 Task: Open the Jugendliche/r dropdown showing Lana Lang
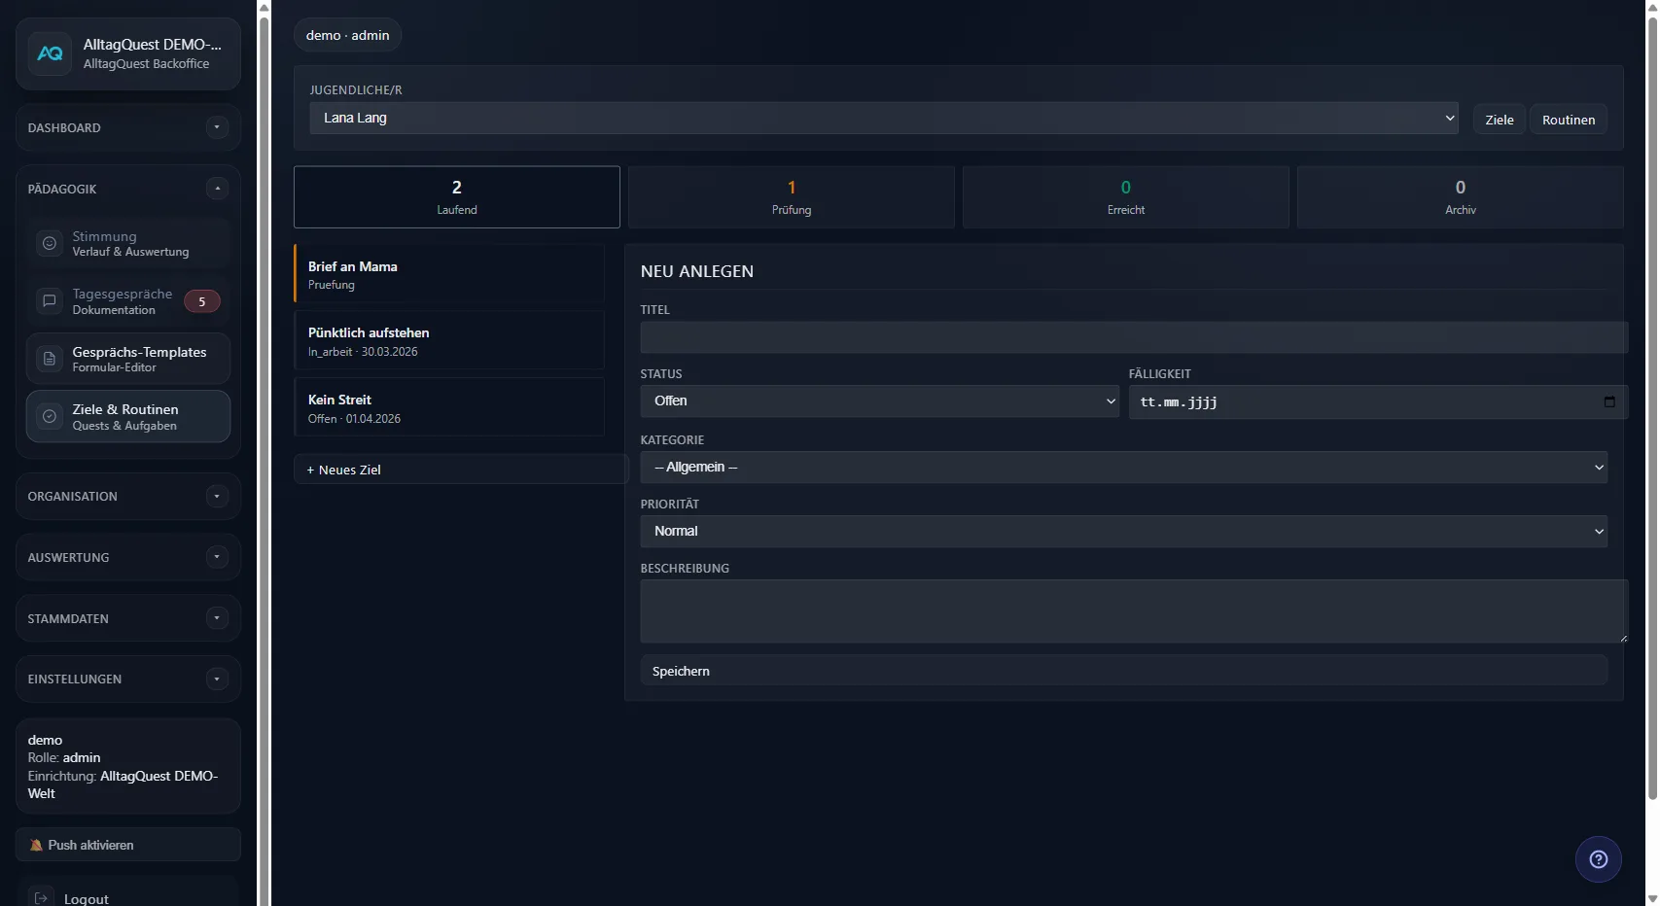[883, 118]
